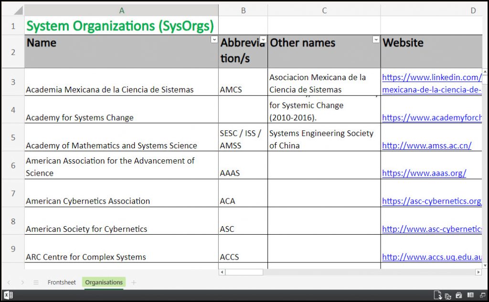The image size is (489, 302).
Task: Select the Organisations sheet tab
Action: coord(104,282)
